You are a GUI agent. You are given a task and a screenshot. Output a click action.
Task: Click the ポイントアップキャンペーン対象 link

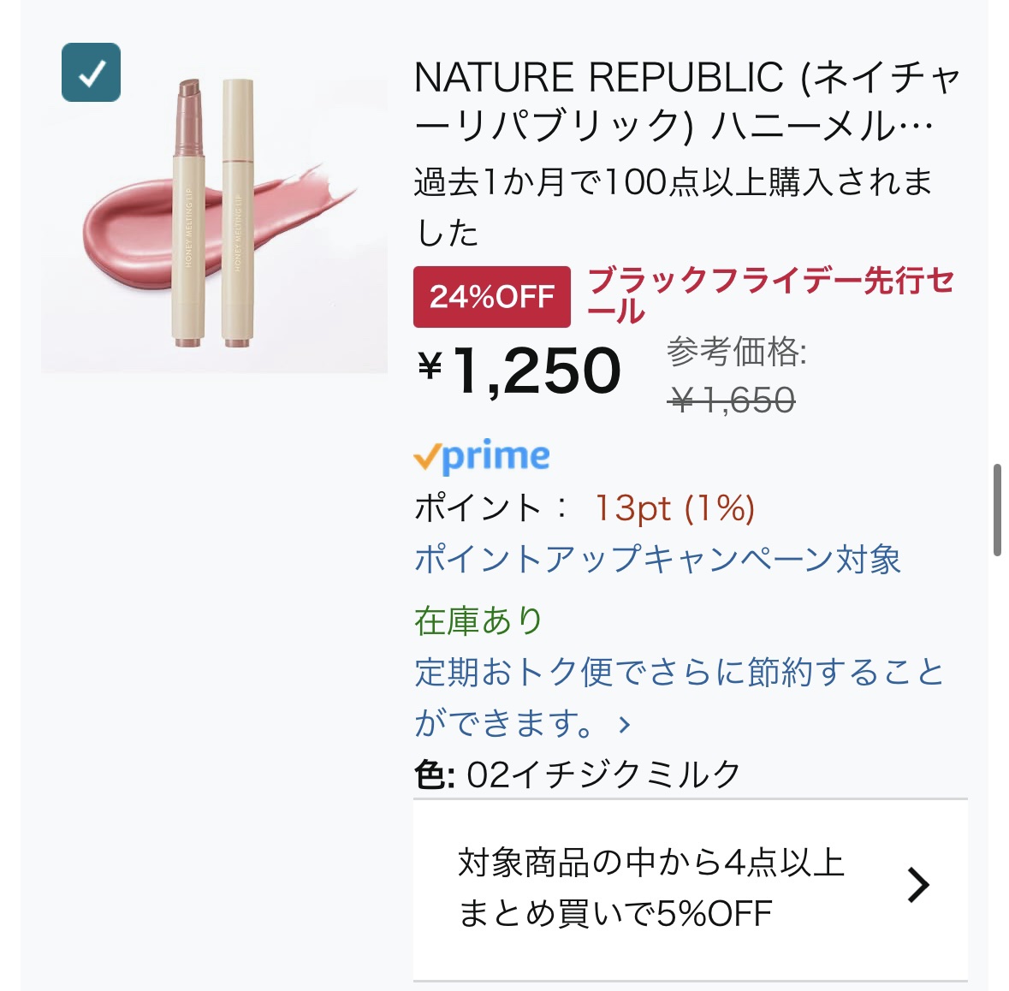657,560
